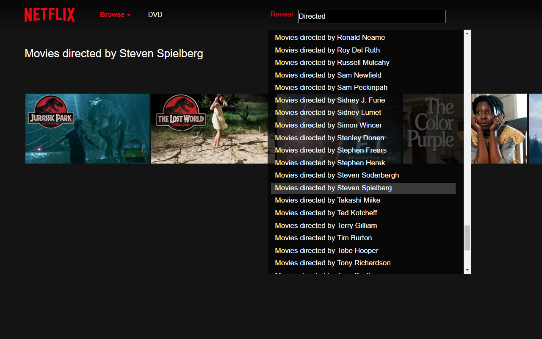Select Movies directed by Simon Wincer
The width and height of the screenshot is (542, 339).
[x=363, y=125]
